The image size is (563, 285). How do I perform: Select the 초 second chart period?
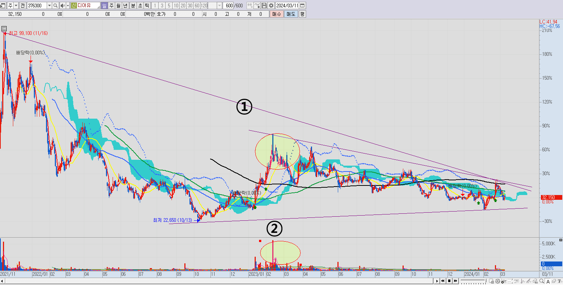point(140,6)
